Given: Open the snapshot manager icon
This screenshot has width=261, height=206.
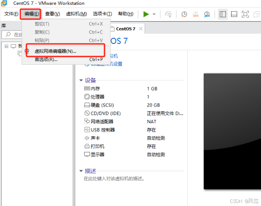Looking at the screenshot, I should [x=207, y=14].
